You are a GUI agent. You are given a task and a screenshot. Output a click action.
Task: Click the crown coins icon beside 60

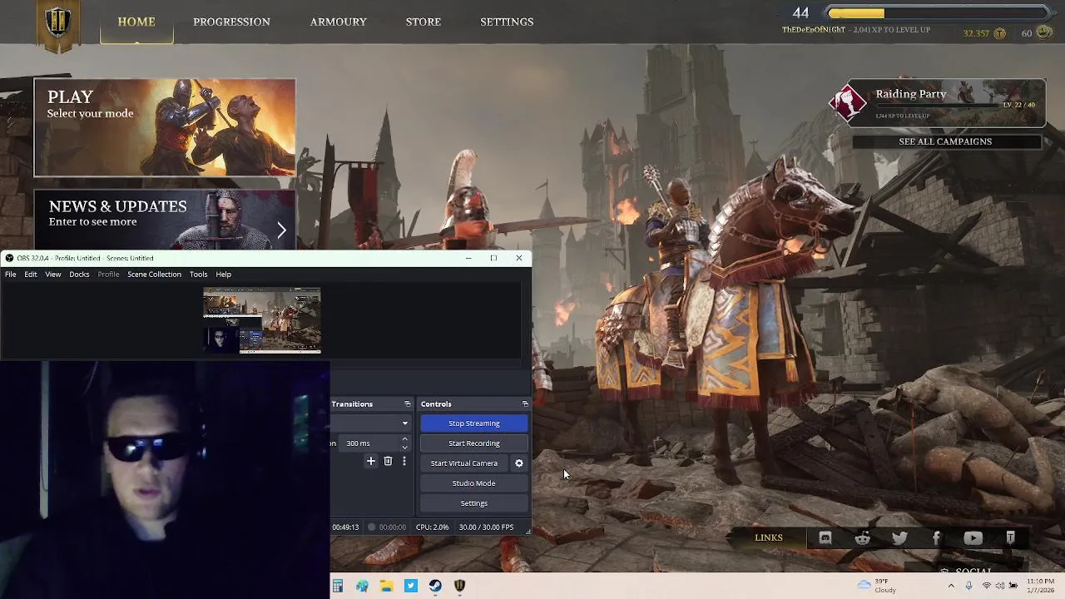pos(1044,32)
